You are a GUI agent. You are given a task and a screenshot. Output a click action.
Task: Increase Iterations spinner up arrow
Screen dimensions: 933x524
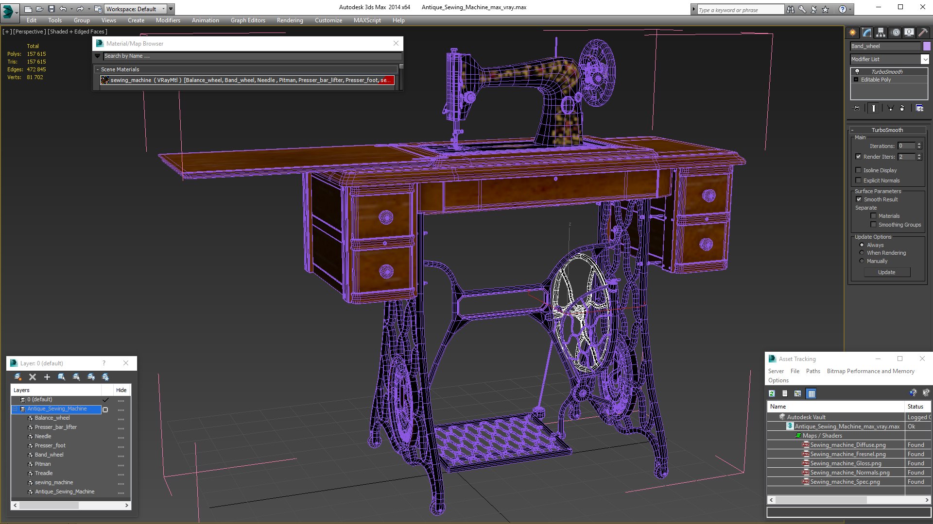[919, 144]
